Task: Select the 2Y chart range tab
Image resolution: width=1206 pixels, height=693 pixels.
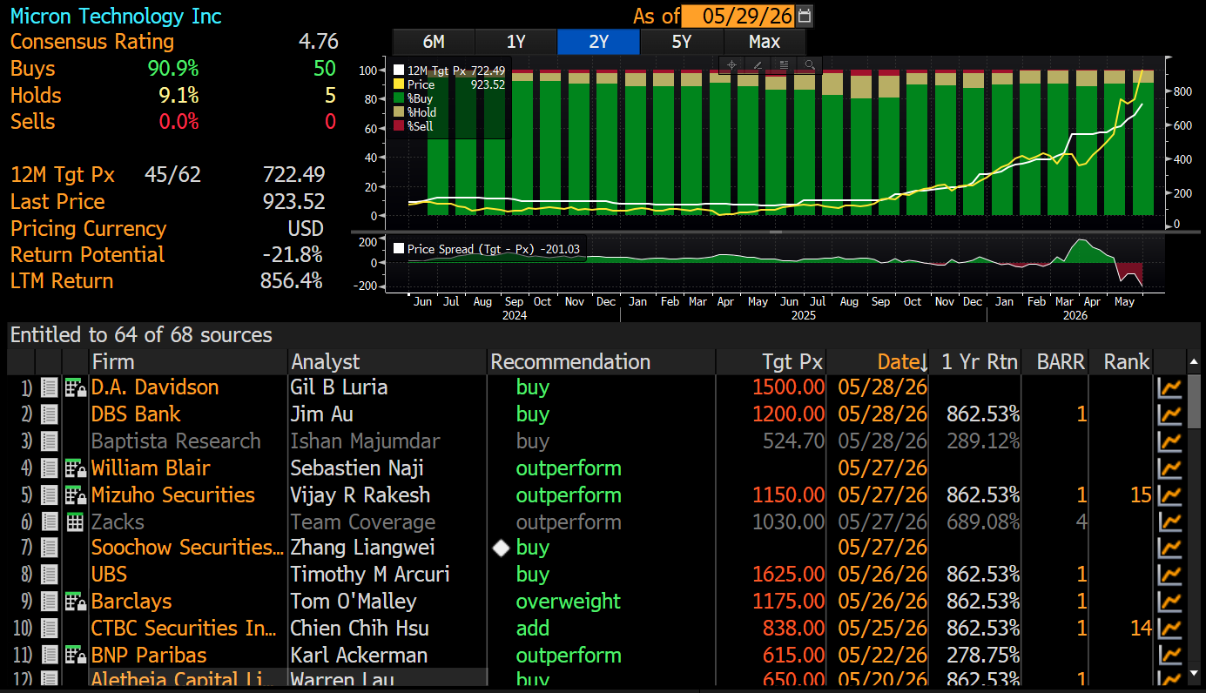Action: [598, 42]
